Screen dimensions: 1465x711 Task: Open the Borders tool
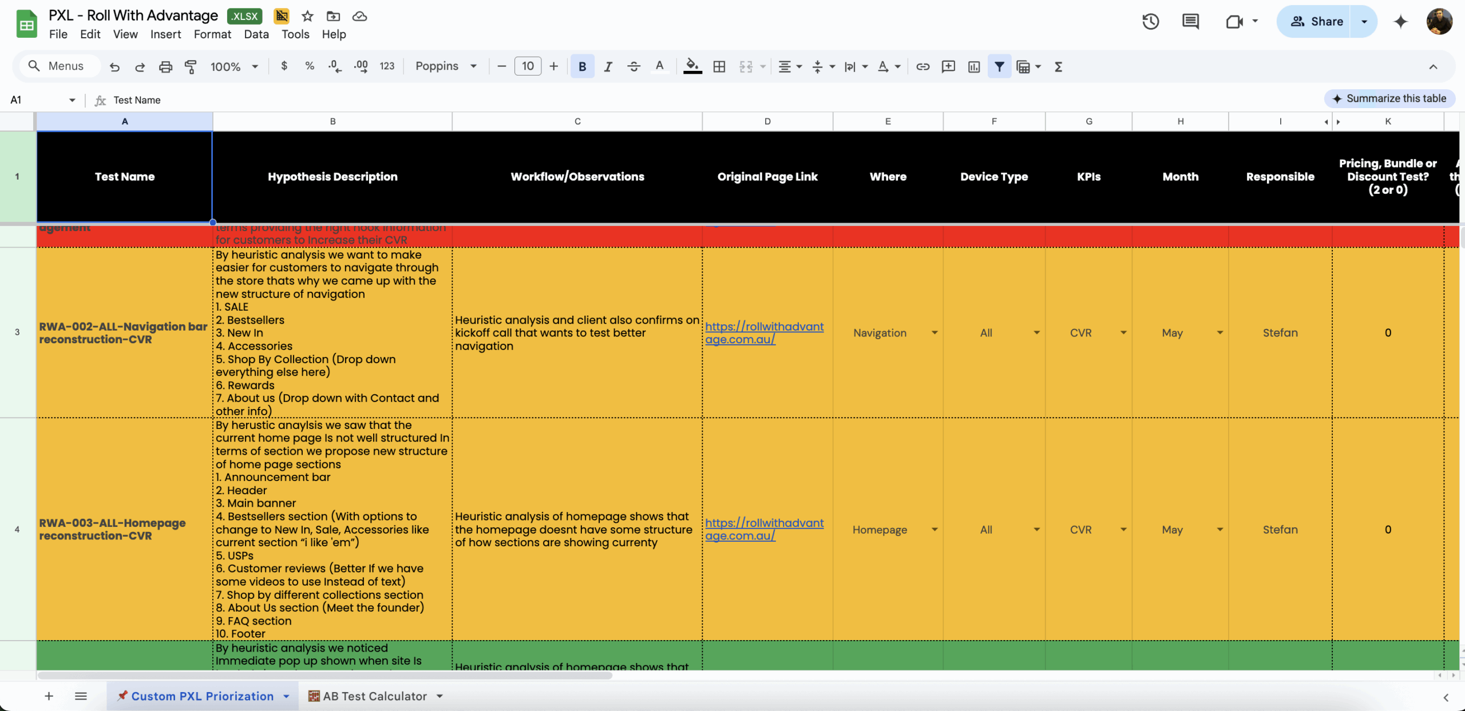(719, 66)
